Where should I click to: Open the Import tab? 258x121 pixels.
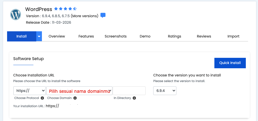tap(233, 36)
